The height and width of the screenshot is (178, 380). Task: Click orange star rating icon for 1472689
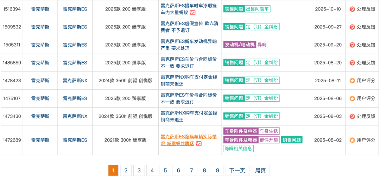point(352,140)
